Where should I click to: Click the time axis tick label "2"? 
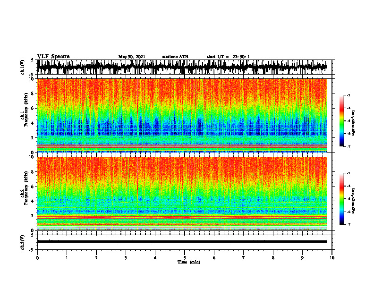click(x=96, y=258)
